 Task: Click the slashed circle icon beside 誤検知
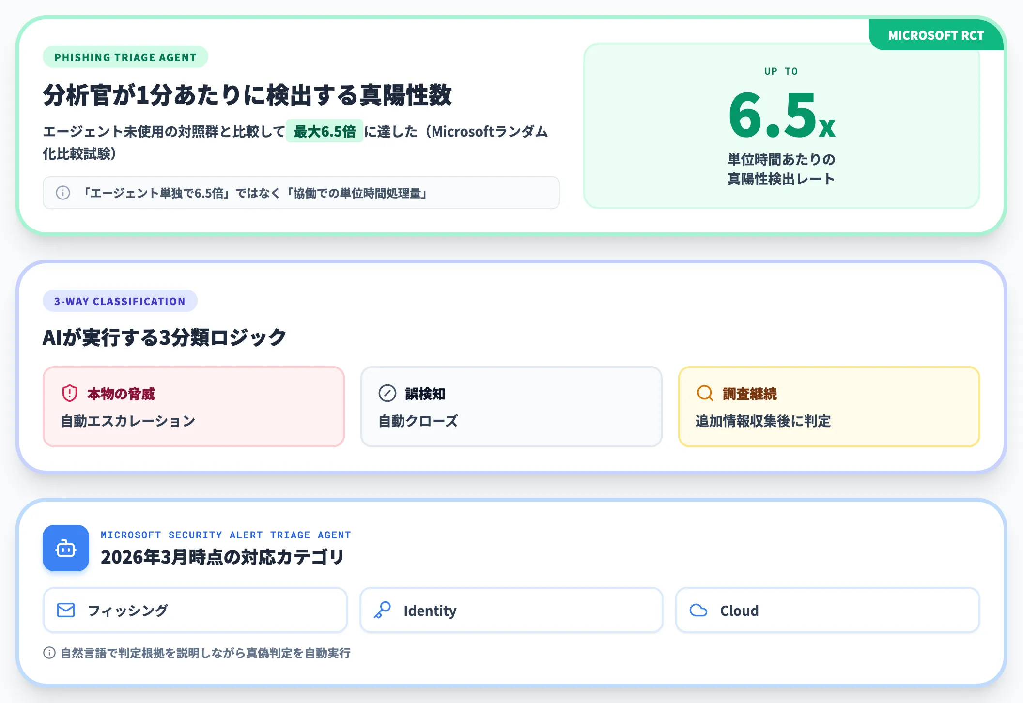tap(387, 393)
